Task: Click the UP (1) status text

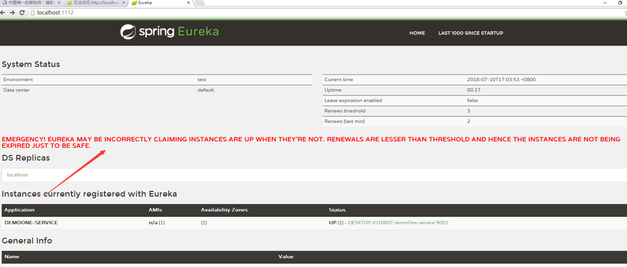Action: [336, 223]
